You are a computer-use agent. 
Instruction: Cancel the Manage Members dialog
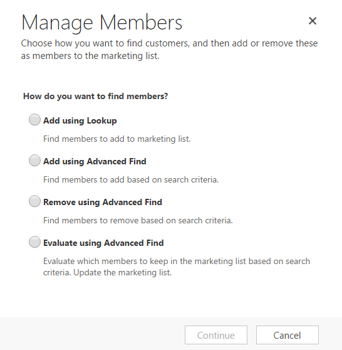pyautogui.click(x=287, y=335)
